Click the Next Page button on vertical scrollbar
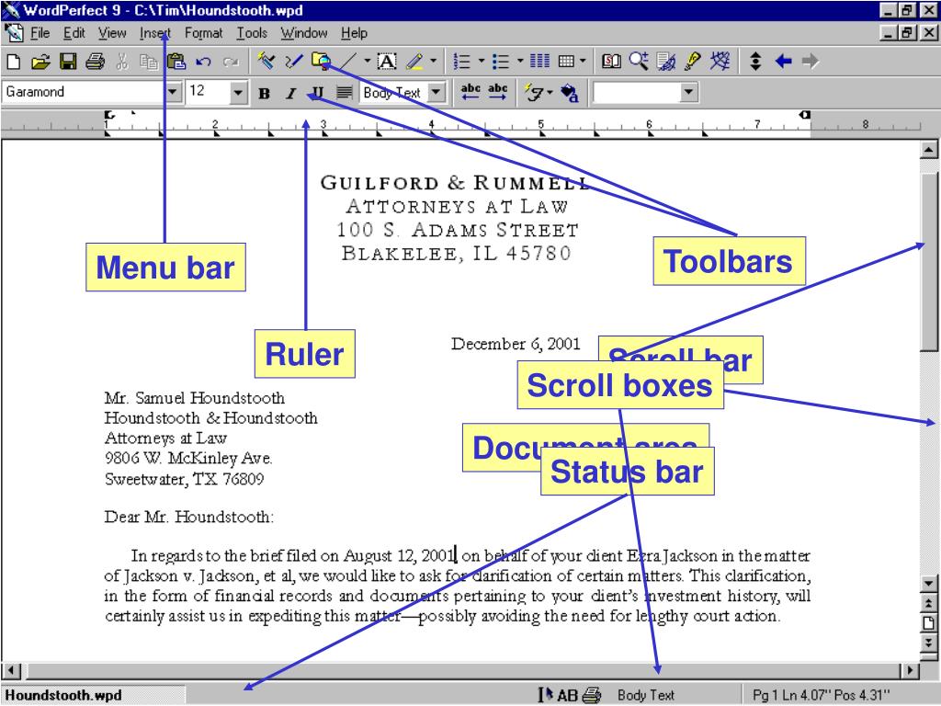Screen dimensions: 941x706 pyautogui.click(x=929, y=643)
